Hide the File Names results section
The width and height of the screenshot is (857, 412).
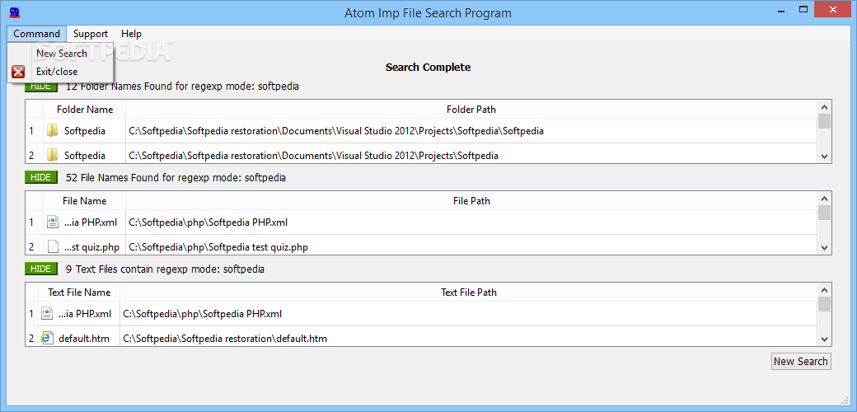click(40, 177)
